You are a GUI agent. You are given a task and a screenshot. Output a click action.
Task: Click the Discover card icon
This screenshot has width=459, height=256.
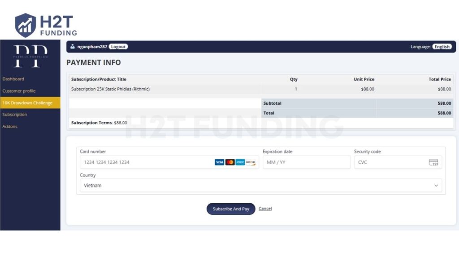pos(251,162)
